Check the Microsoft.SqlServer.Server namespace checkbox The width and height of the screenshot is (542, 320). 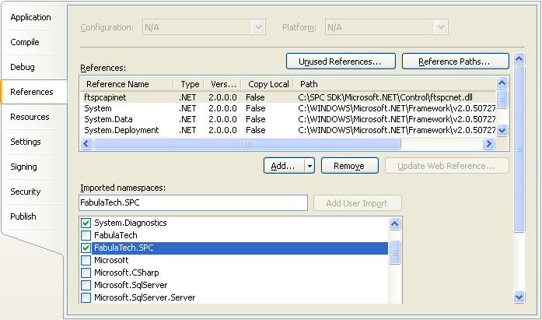[x=86, y=297]
